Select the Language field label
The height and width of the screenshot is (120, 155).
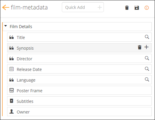26,80
